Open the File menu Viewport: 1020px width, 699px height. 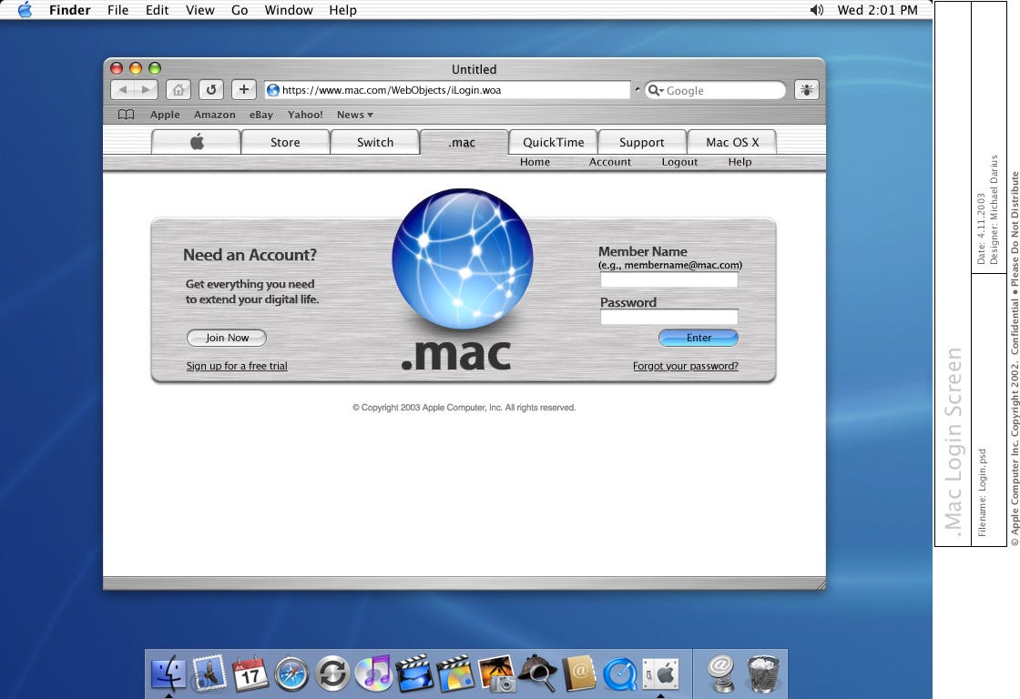tap(117, 10)
